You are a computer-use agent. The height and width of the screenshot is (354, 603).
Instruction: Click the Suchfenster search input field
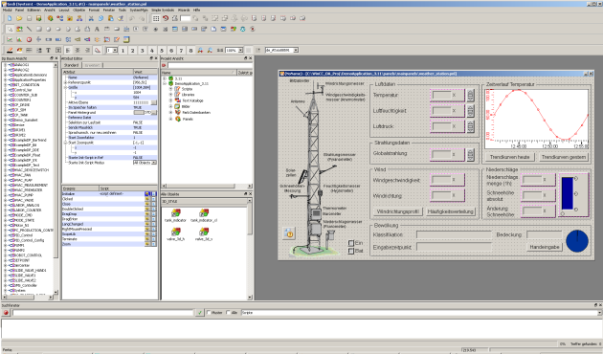[x=102, y=313]
